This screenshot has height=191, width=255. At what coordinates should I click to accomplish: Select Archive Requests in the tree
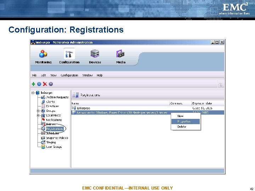point(57,97)
